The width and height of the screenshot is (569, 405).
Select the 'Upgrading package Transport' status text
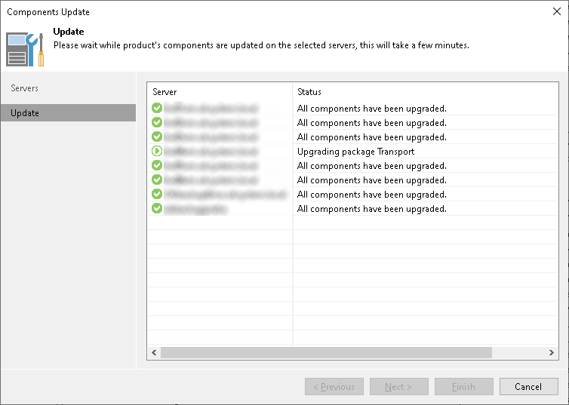click(x=355, y=152)
